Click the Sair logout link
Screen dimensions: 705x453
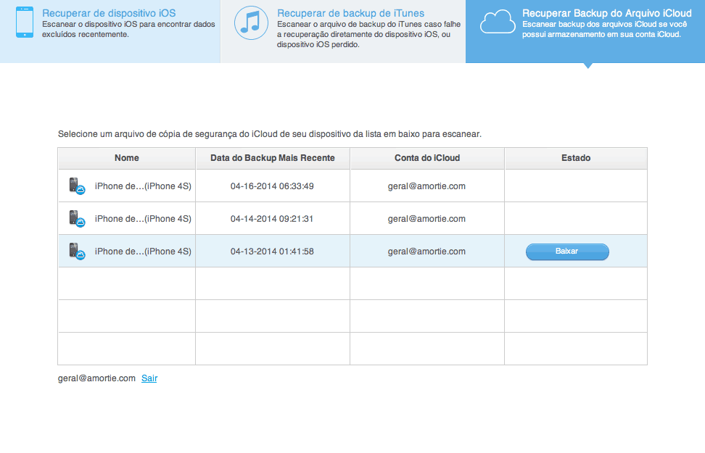[149, 378]
